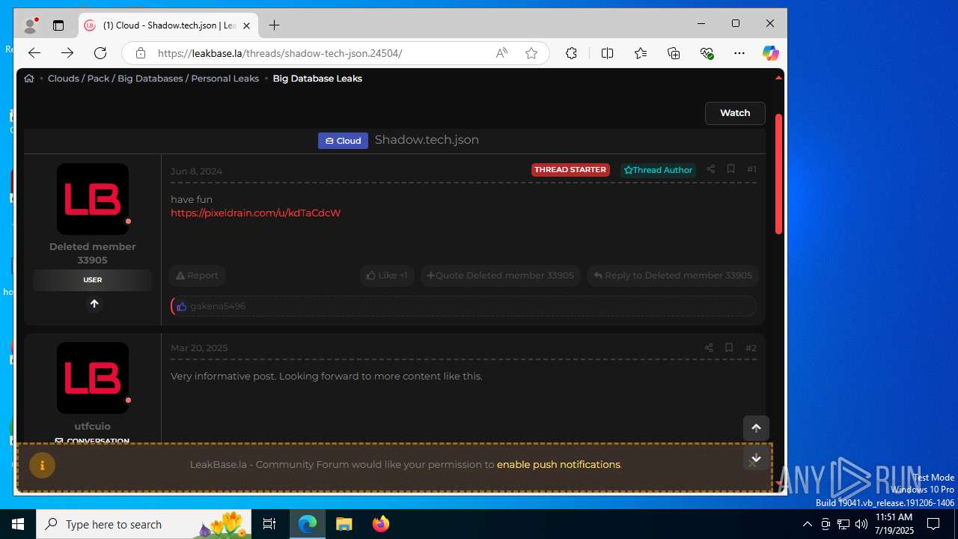Screen dimensions: 958x539
Task: Open the pixeldrain.com download link
Action: pyautogui.click(x=255, y=213)
